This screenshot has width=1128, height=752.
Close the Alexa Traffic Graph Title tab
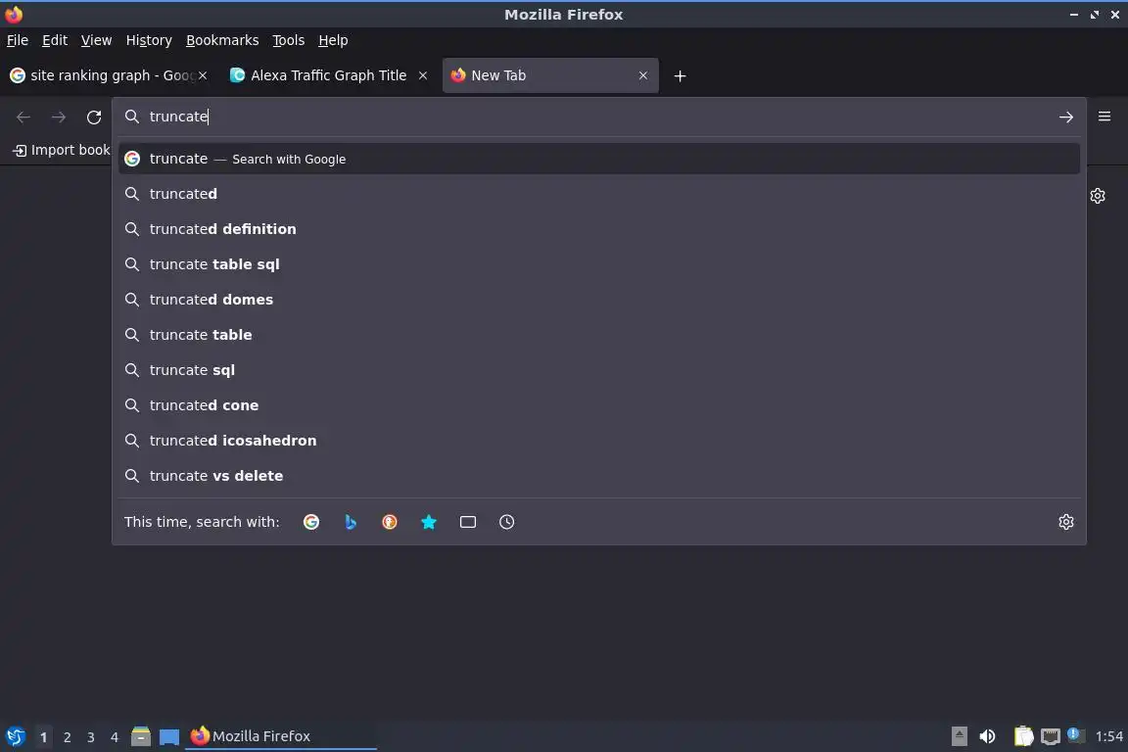(x=423, y=75)
